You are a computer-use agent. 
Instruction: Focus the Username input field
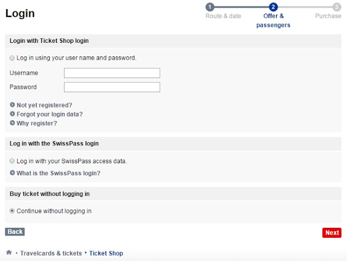[x=112, y=73]
